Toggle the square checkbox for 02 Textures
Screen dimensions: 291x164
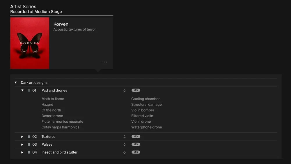tap(29, 137)
